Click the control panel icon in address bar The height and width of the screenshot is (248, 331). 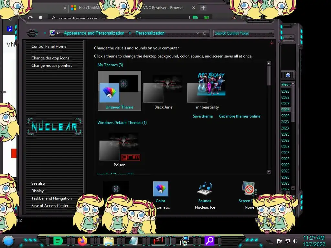click(x=53, y=33)
